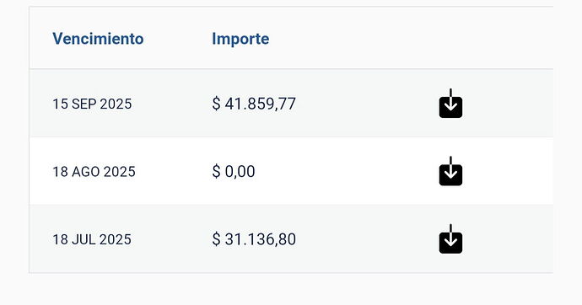Click the 'SEP' month text in first row
The height and width of the screenshot is (305, 582).
(x=84, y=104)
